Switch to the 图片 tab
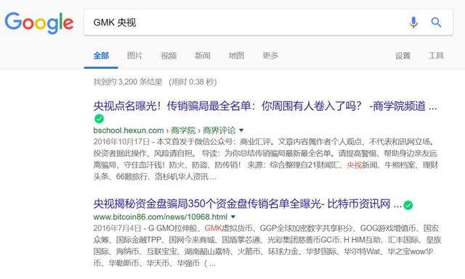 (134, 55)
